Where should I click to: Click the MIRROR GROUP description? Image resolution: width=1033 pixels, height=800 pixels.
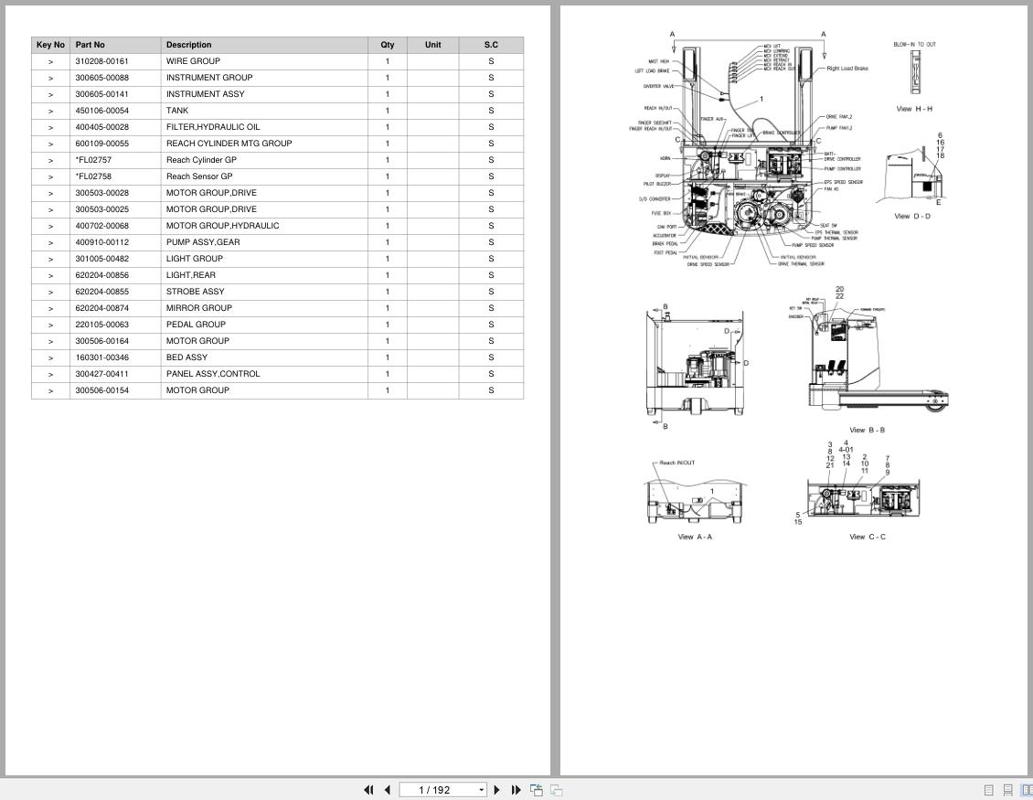[x=199, y=308]
